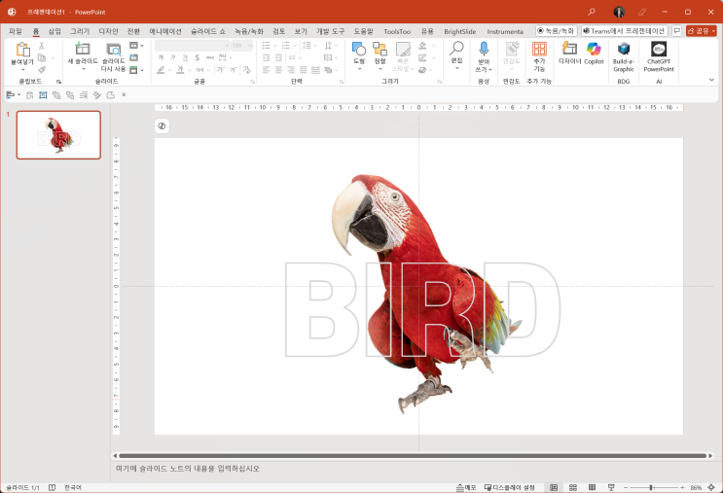Toggle 메모 notes pane in status bar
Viewport: 723px width, 493px height.
[x=466, y=487]
